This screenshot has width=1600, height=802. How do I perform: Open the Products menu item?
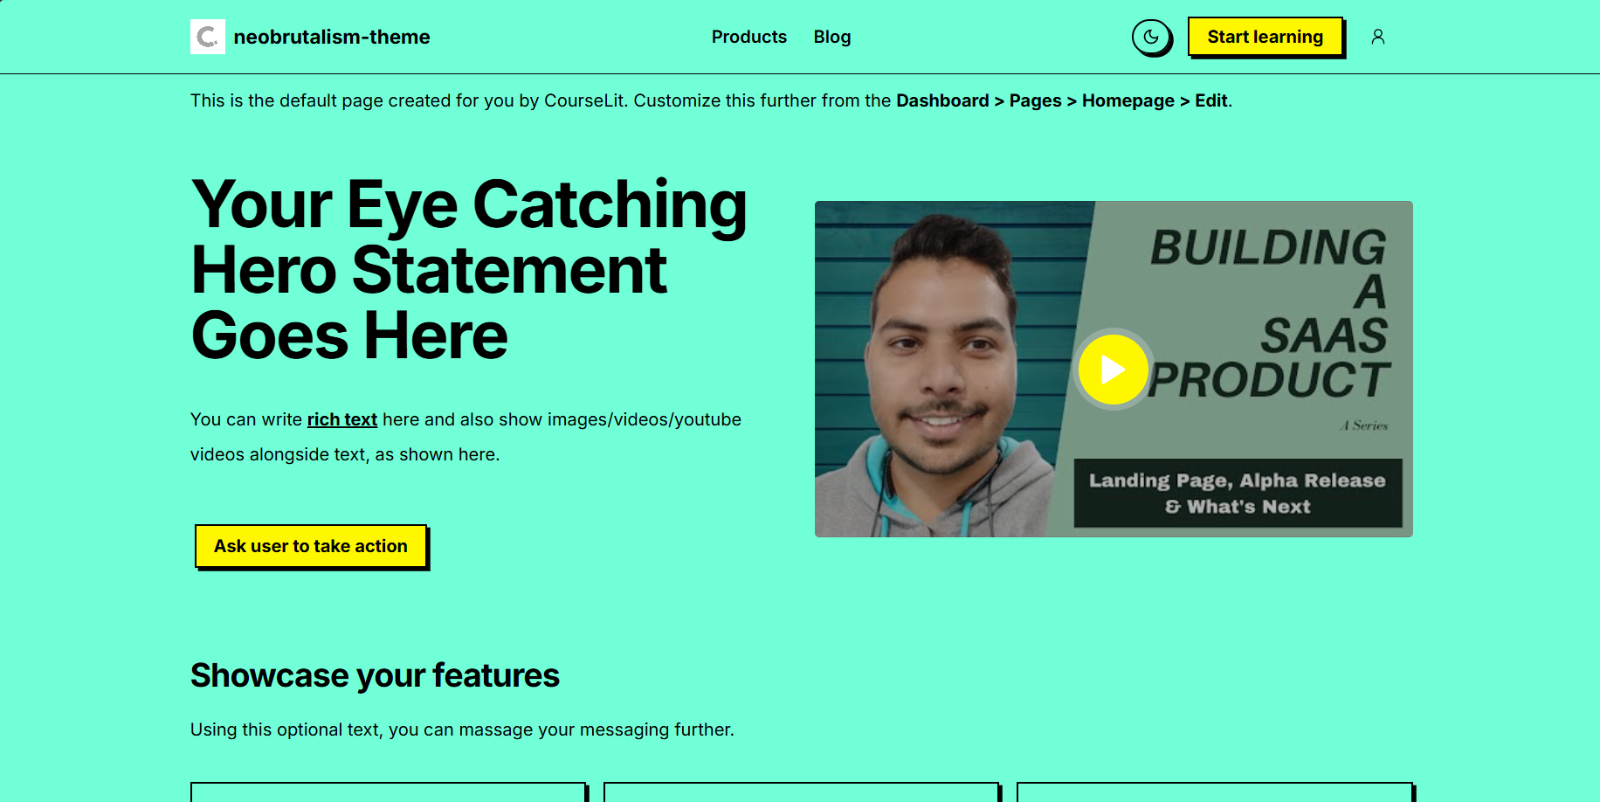click(x=748, y=37)
